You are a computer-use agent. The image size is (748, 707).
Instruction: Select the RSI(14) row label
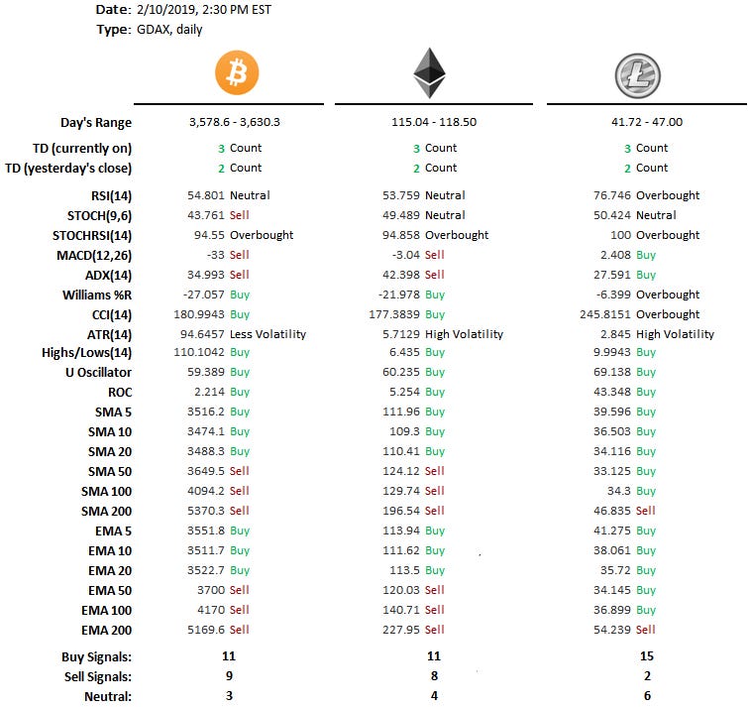pyautogui.click(x=111, y=196)
